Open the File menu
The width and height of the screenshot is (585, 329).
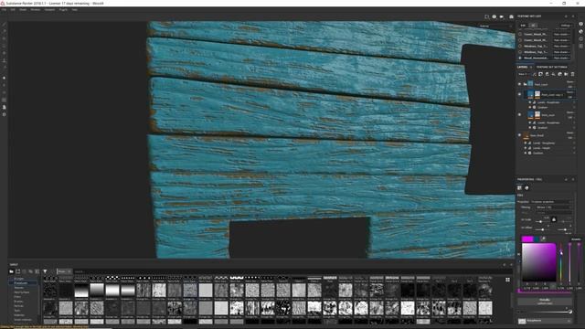4,10
